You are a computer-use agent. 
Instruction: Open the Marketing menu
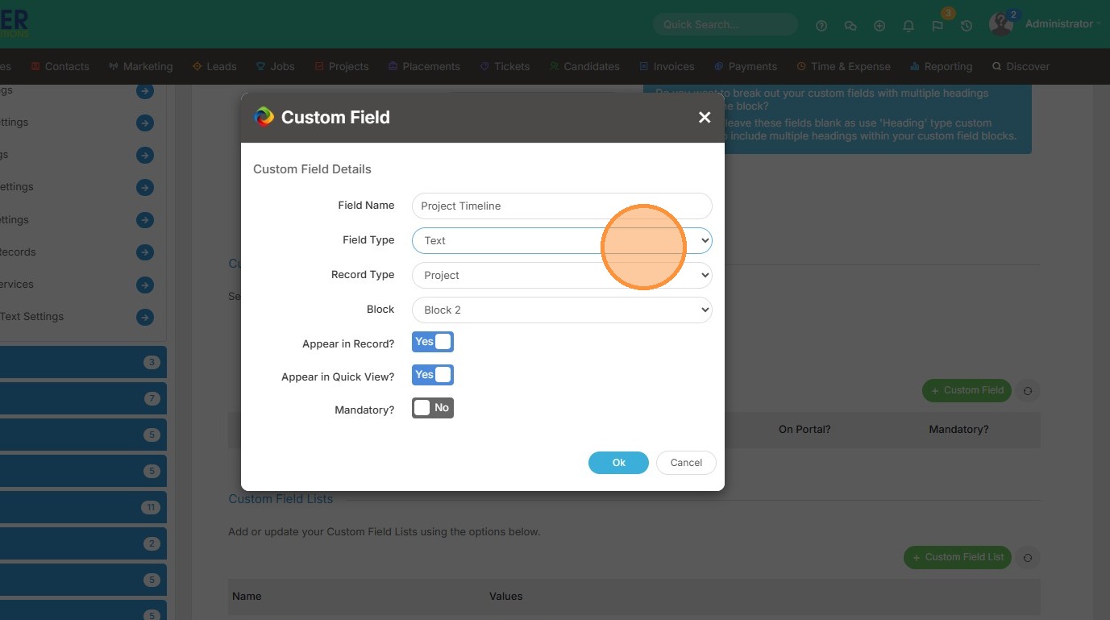tap(141, 66)
